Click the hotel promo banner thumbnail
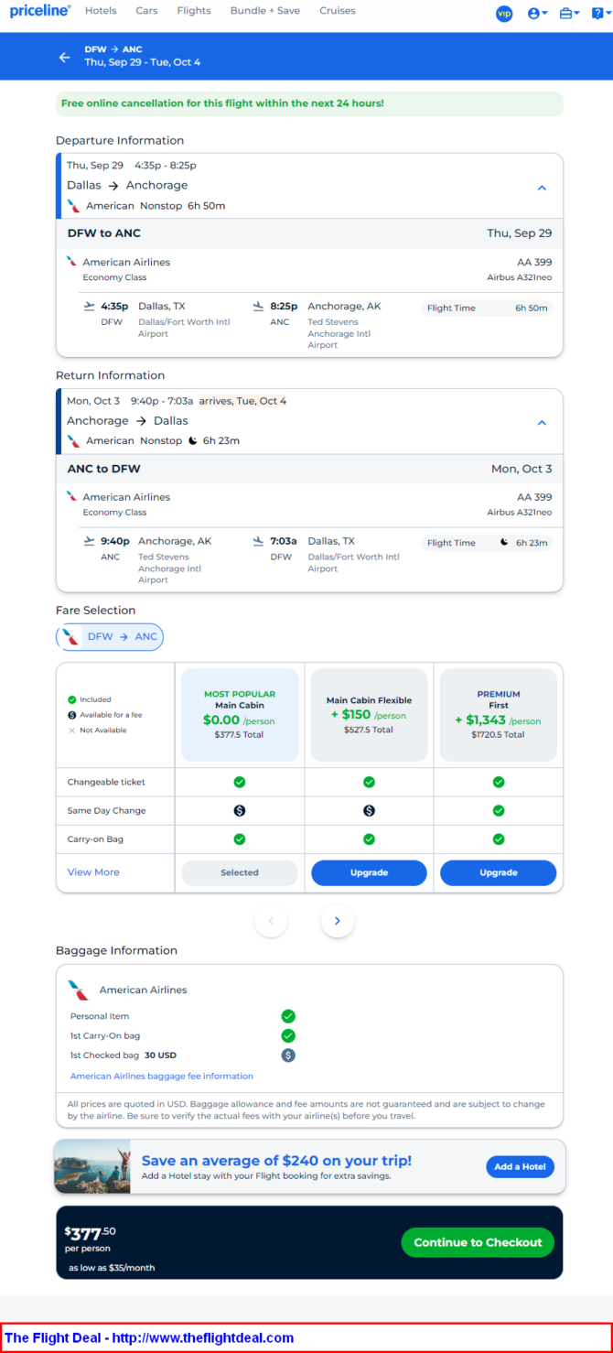 pyautogui.click(x=92, y=1167)
